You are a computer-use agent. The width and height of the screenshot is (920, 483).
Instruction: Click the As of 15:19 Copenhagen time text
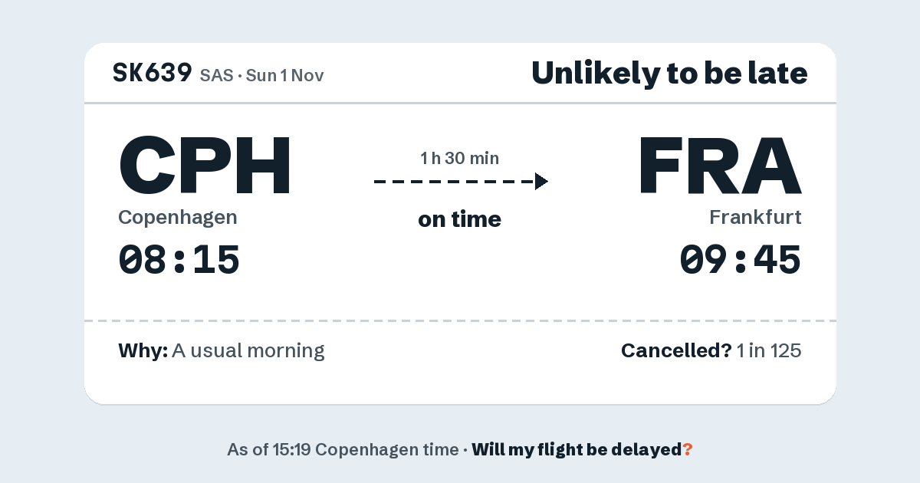342,449
